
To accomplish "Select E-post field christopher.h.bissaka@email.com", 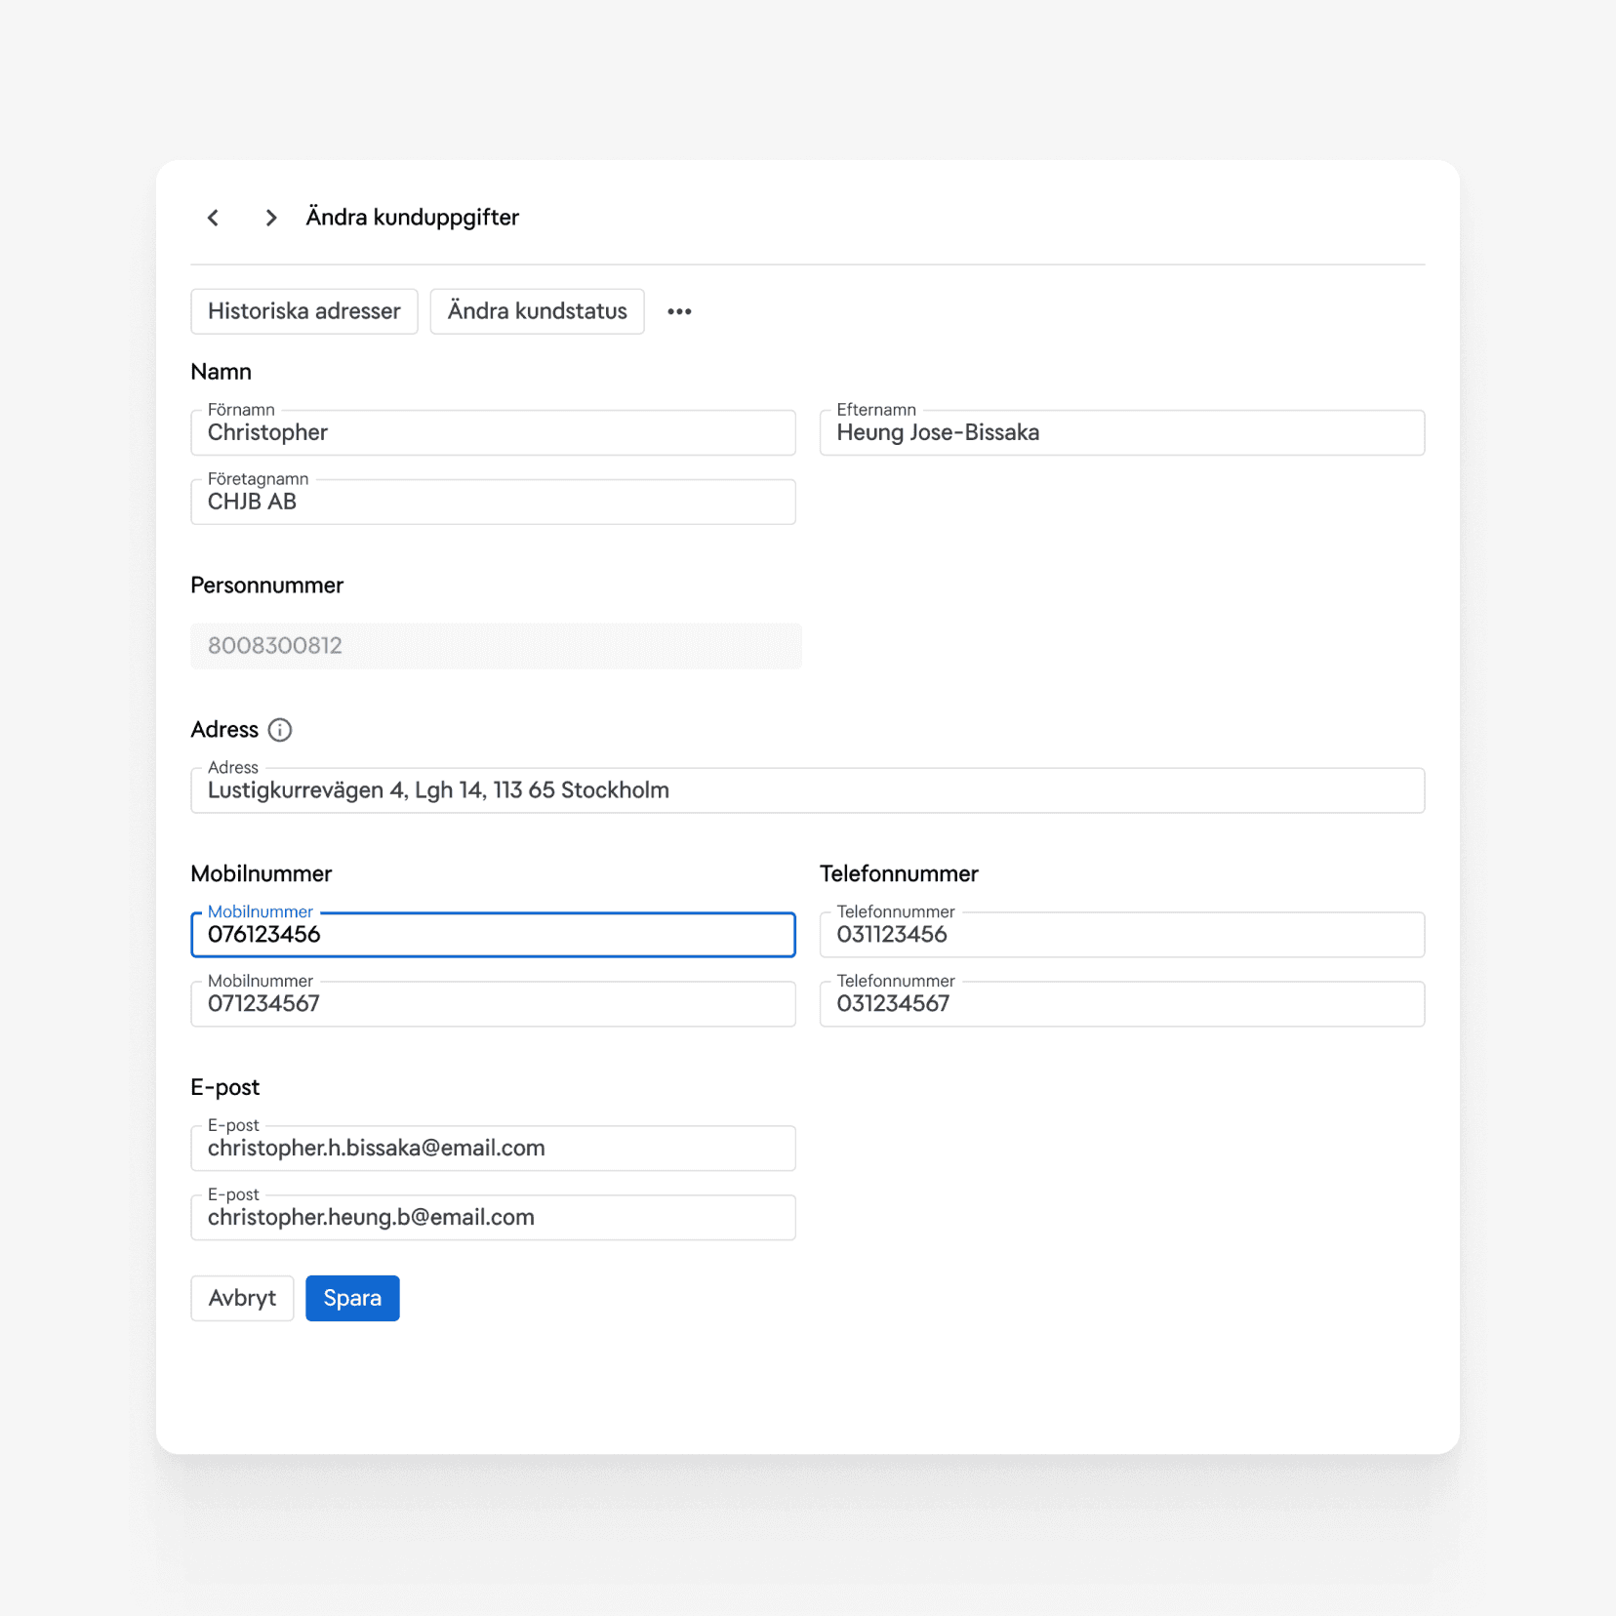I will [x=493, y=1149].
